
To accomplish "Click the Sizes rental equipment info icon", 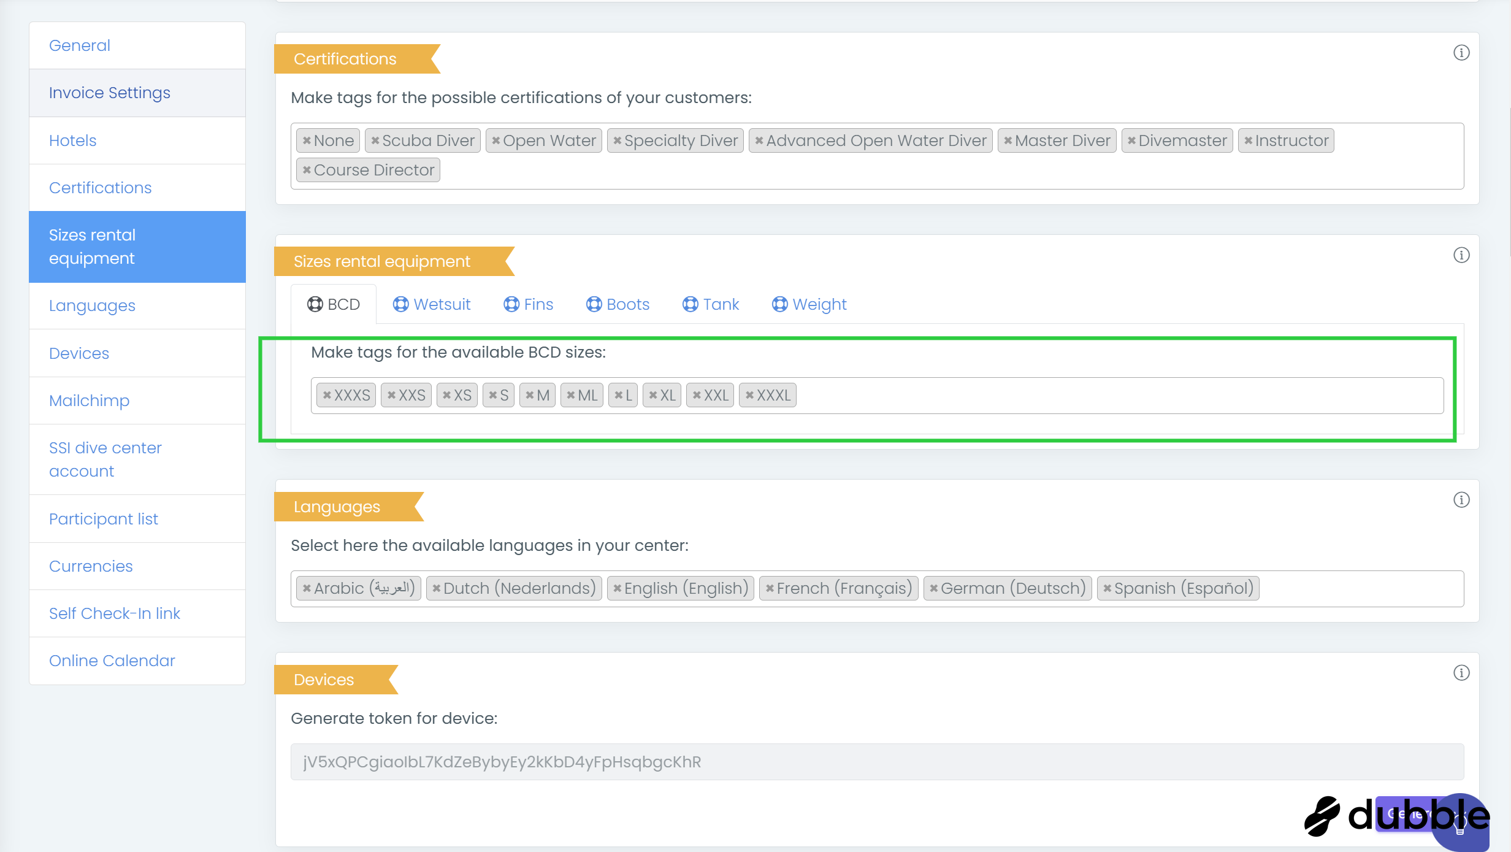I will [1461, 255].
